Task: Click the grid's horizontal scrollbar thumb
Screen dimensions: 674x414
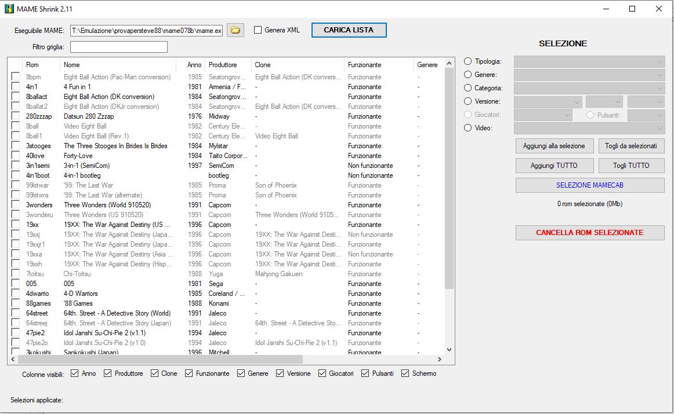Action: click(x=160, y=359)
